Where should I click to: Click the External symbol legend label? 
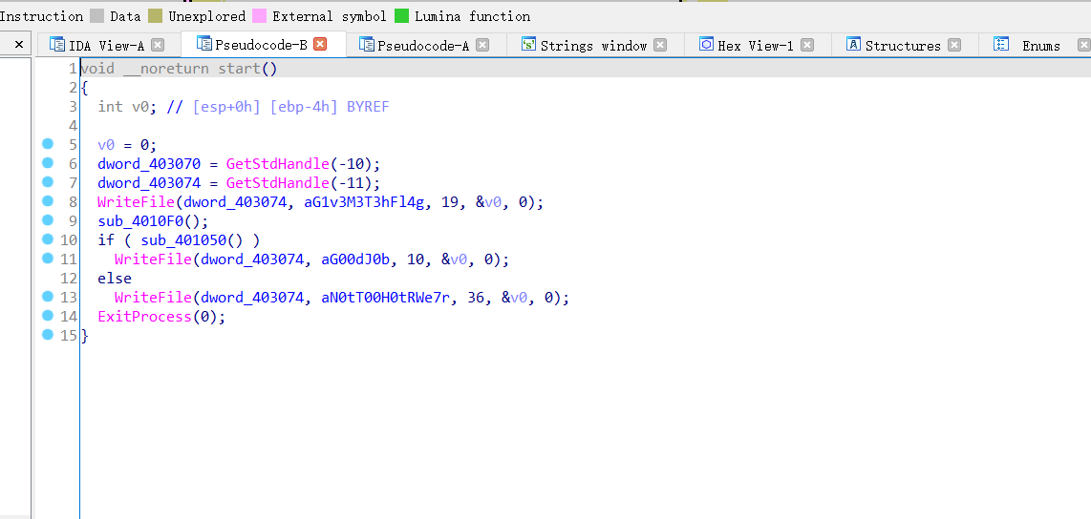coord(329,16)
